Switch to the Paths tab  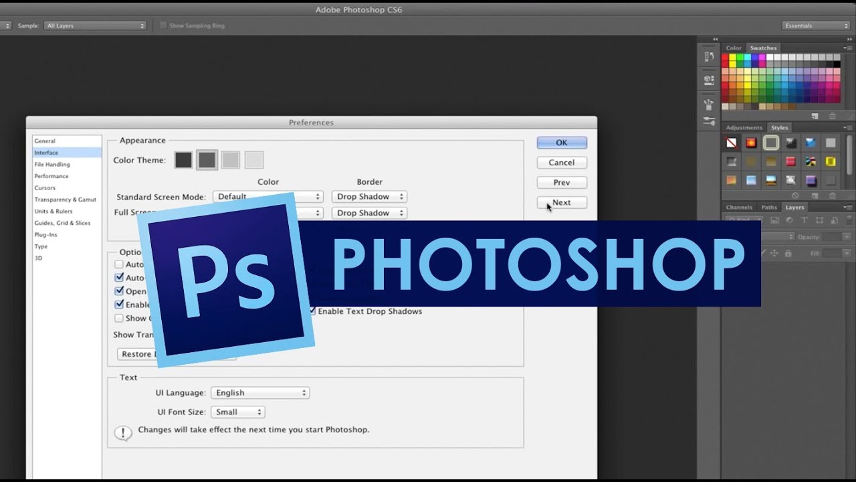point(769,208)
